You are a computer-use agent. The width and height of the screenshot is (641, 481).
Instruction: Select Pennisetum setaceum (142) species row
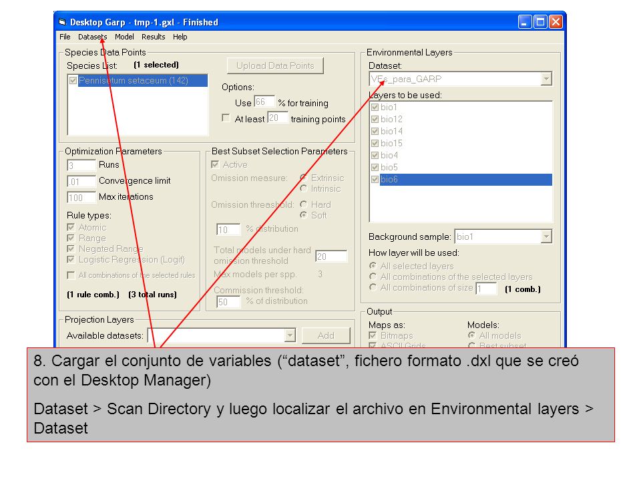click(x=143, y=81)
